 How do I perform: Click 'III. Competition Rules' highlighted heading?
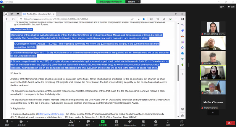pos(21,30)
